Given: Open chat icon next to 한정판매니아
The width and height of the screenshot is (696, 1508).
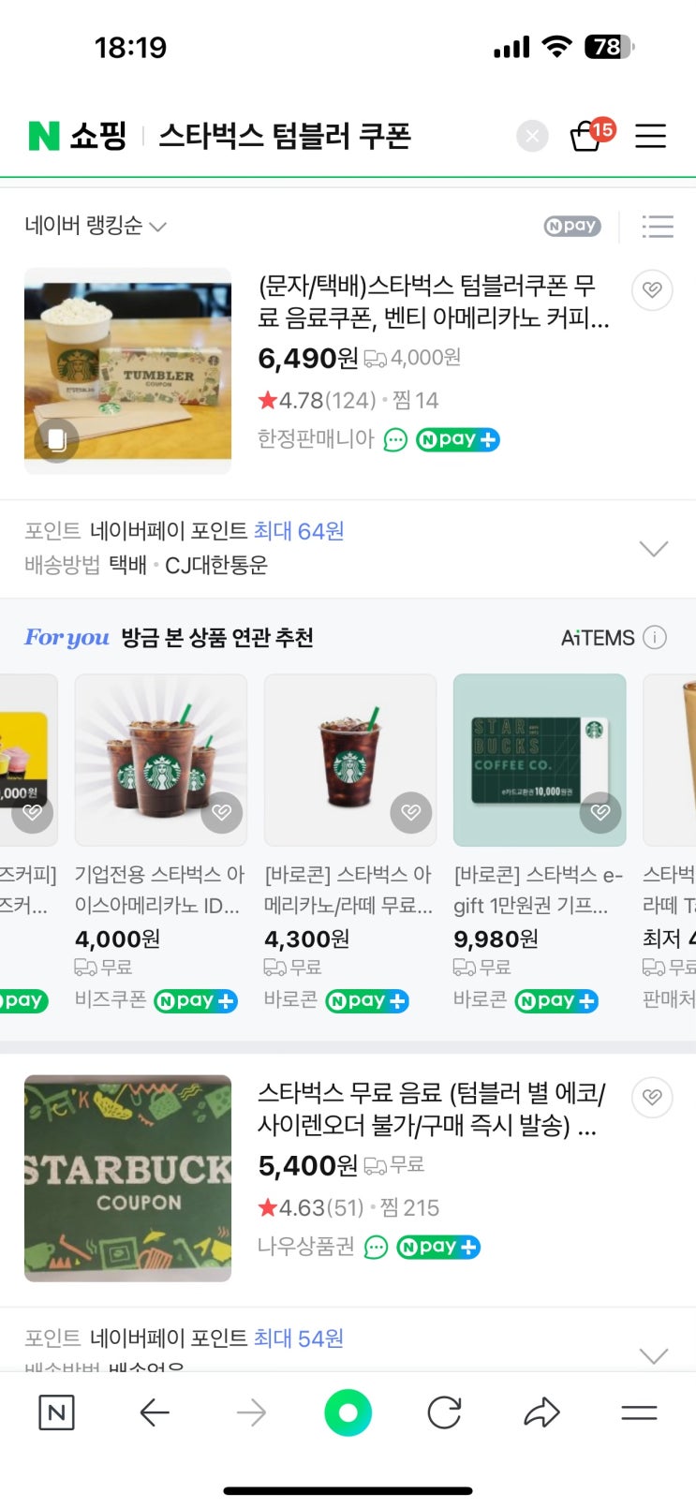Looking at the screenshot, I should (396, 439).
